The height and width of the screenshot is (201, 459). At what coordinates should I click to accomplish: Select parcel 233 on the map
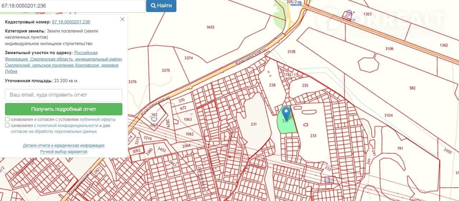(313, 136)
